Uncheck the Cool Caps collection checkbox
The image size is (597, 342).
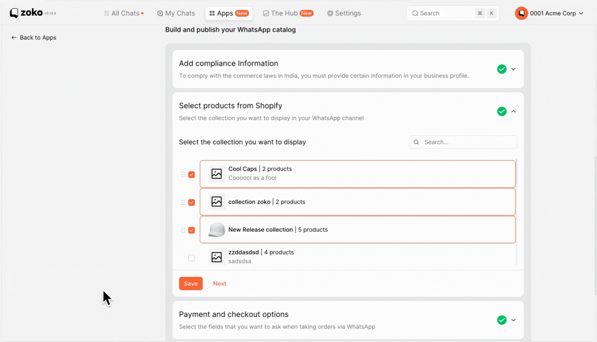pyautogui.click(x=191, y=174)
